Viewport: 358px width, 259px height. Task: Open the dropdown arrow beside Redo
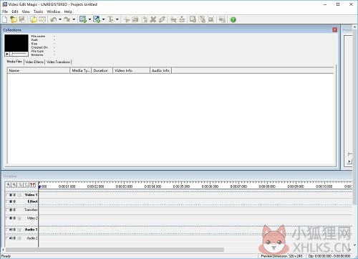[x=74, y=19]
